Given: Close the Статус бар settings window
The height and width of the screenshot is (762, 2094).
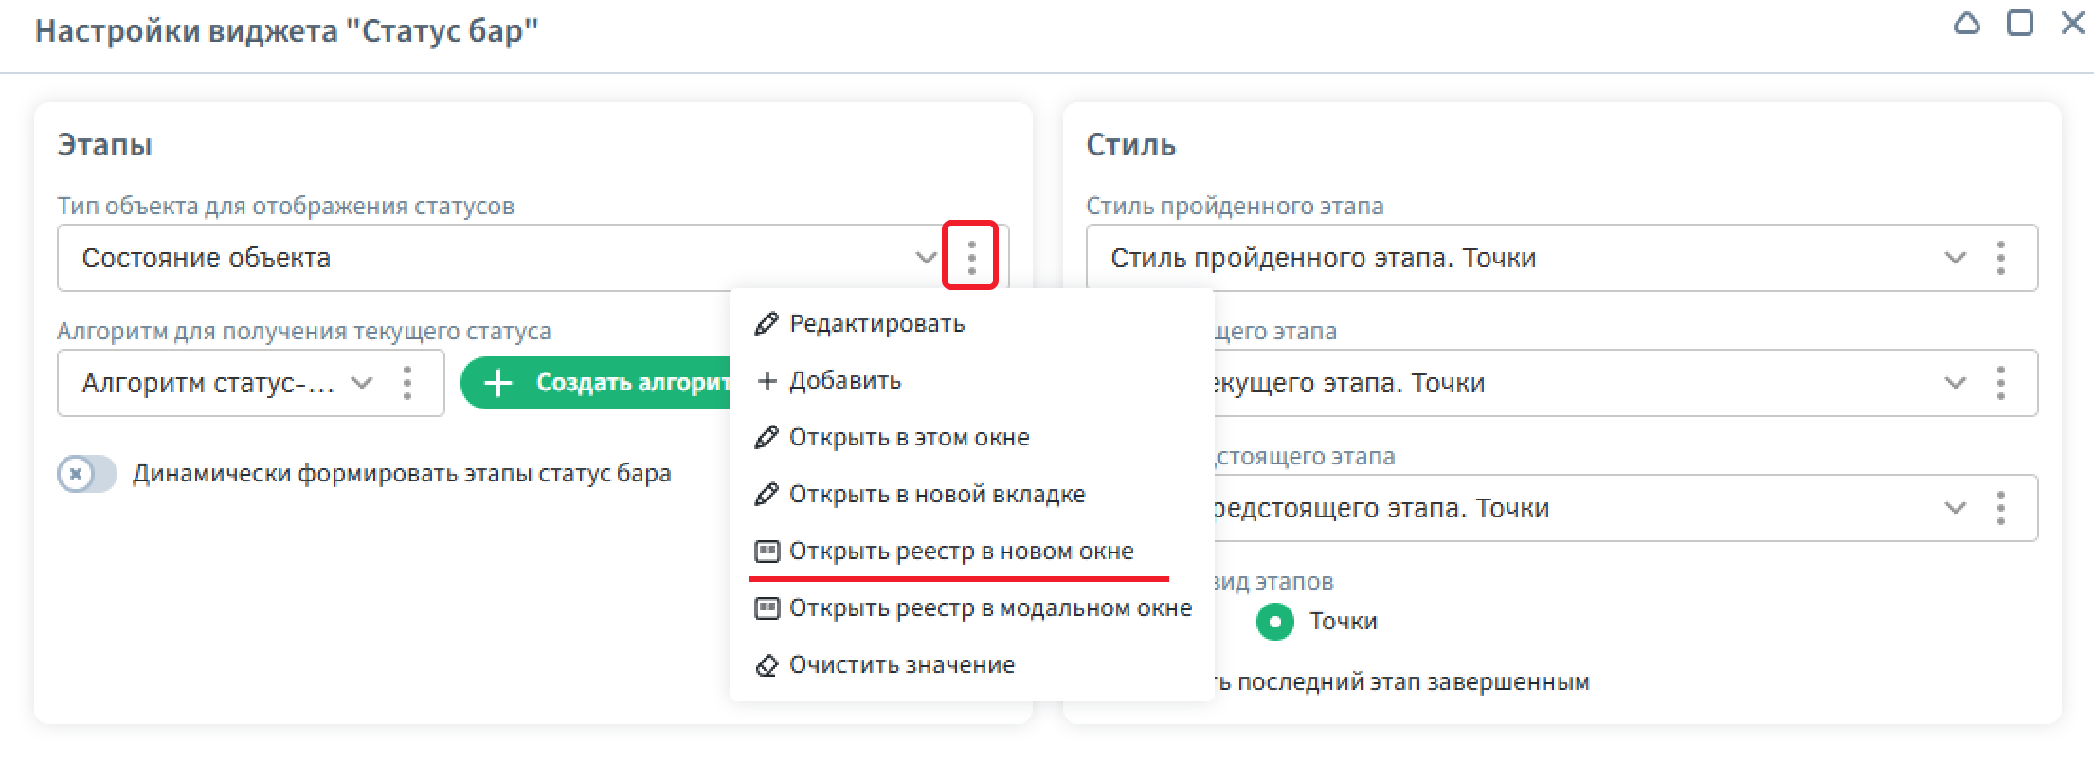Looking at the screenshot, I should click(2072, 25).
